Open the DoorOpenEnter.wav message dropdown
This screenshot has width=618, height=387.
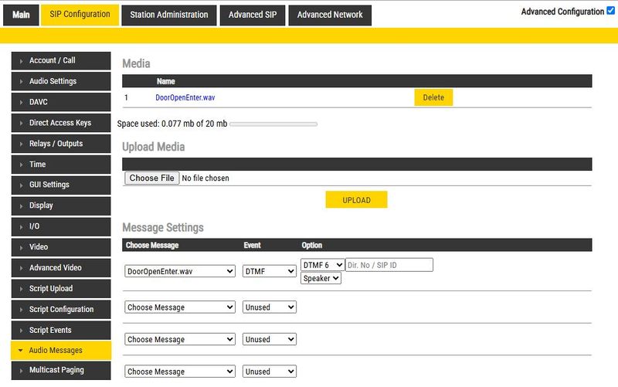179,272
